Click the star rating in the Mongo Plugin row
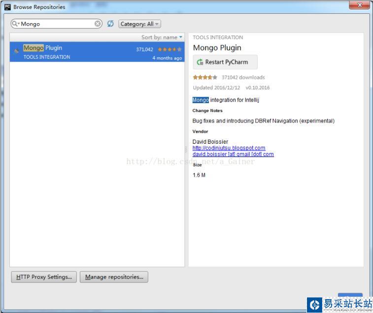This screenshot has width=373, height=313. (170, 49)
